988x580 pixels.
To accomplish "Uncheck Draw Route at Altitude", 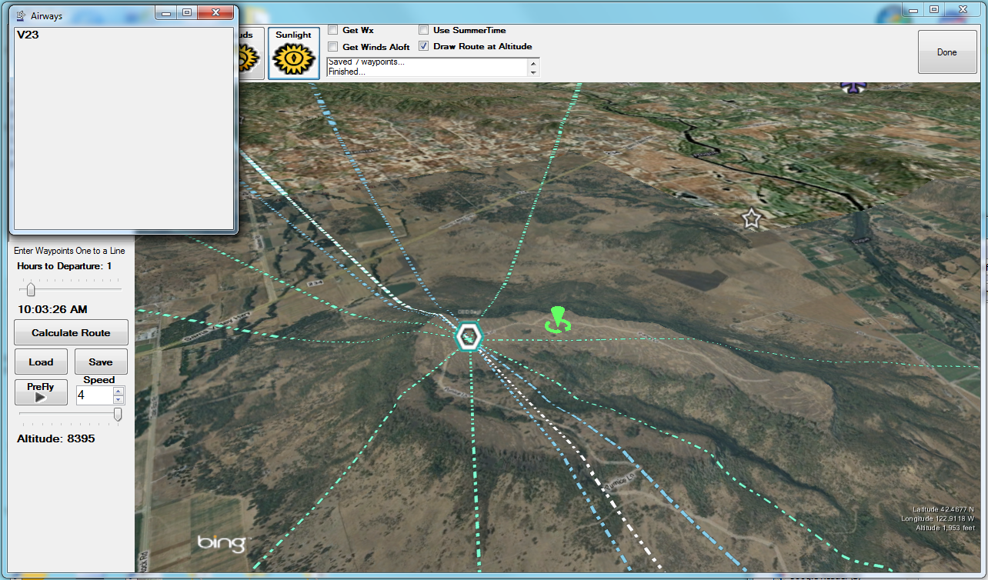I will tap(424, 46).
